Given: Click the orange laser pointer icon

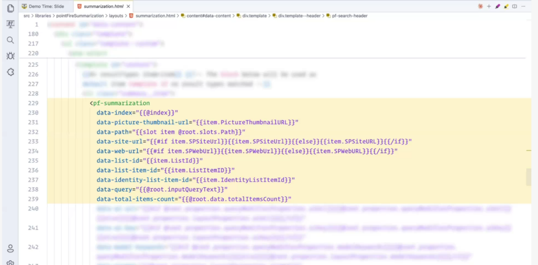Looking at the screenshot, I should [480, 6].
